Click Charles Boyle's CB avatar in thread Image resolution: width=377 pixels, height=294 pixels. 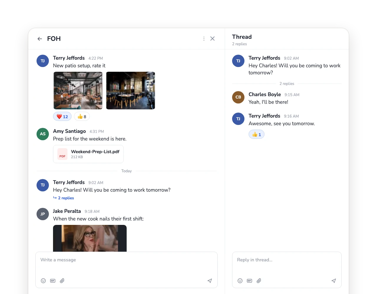(238, 97)
